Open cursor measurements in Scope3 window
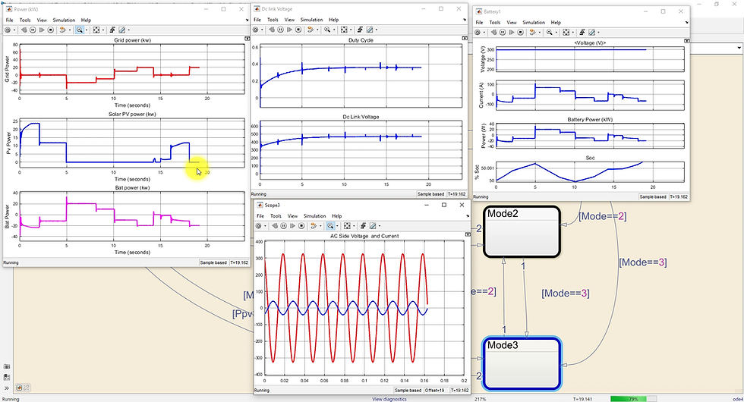744x402 pixels. click(x=373, y=226)
